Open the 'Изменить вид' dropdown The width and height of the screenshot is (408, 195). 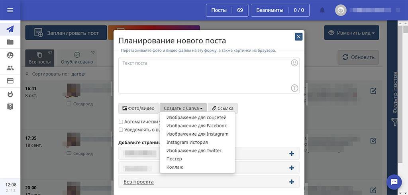(351, 33)
